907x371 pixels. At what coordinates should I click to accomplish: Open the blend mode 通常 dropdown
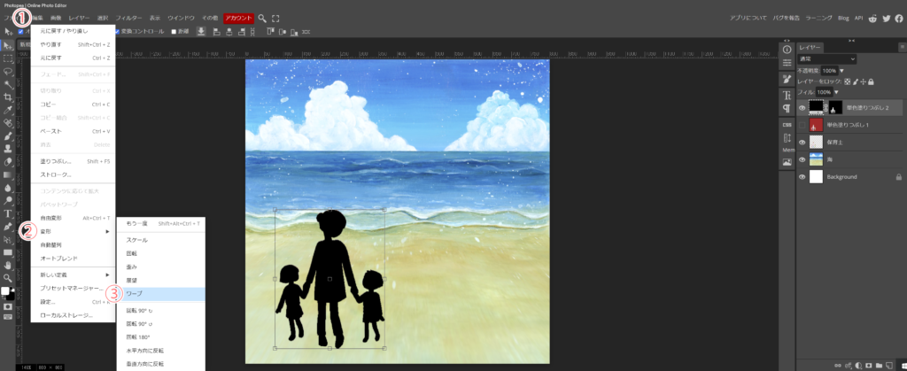click(x=826, y=58)
